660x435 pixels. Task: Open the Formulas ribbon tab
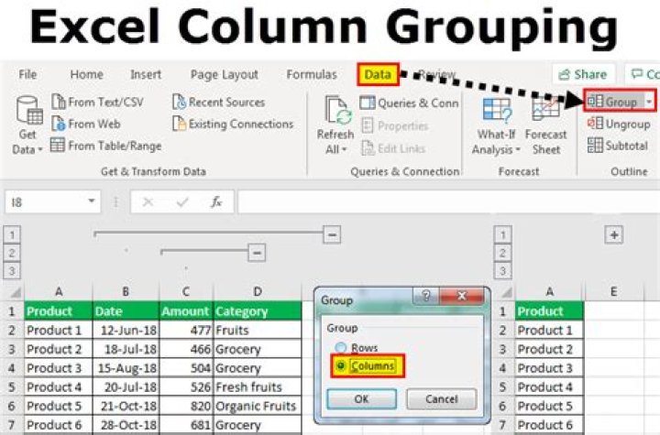pyautogui.click(x=312, y=74)
